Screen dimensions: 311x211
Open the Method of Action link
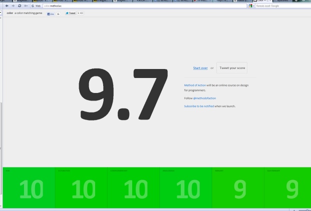pos(195,85)
